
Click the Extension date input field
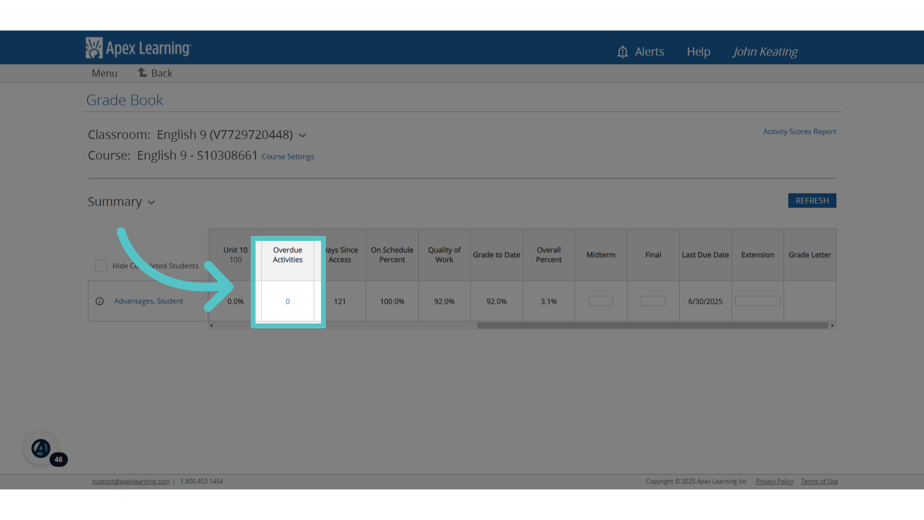pyautogui.click(x=757, y=301)
